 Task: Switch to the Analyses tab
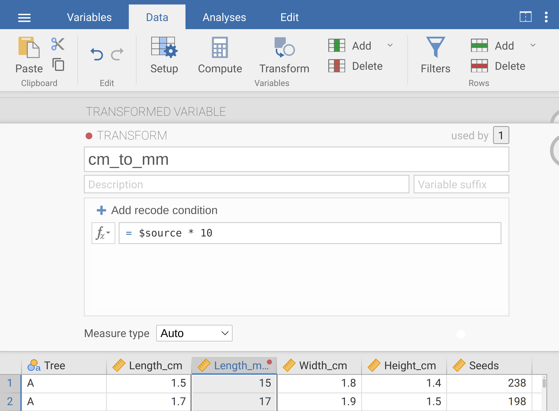[224, 17]
